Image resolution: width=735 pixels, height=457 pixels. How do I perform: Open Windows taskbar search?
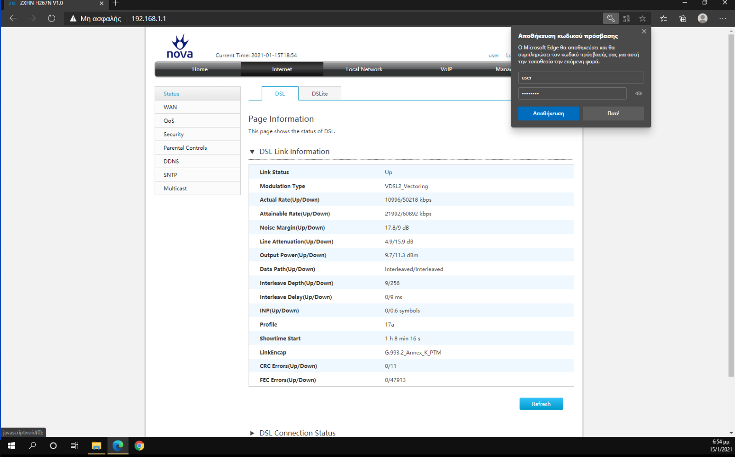32,446
